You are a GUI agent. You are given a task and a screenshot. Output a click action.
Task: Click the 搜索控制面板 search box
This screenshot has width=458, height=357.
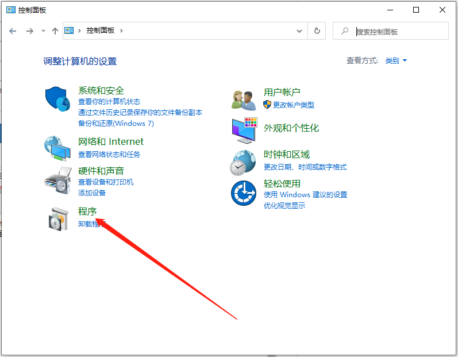pyautogui.click(x=398, y=32)
